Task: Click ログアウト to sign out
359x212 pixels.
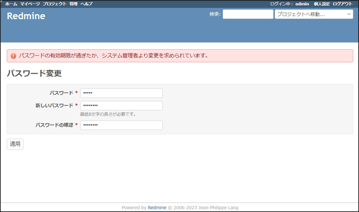Action: click(x=343, y=4)
